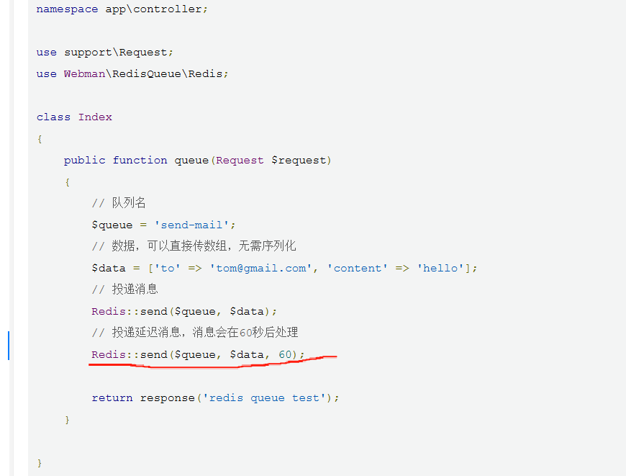This screenshot has width=626, height=476.
Task: Click the comment about 数据，可以直接传数组
Action: pyautogui.click(x=194, y=246)
